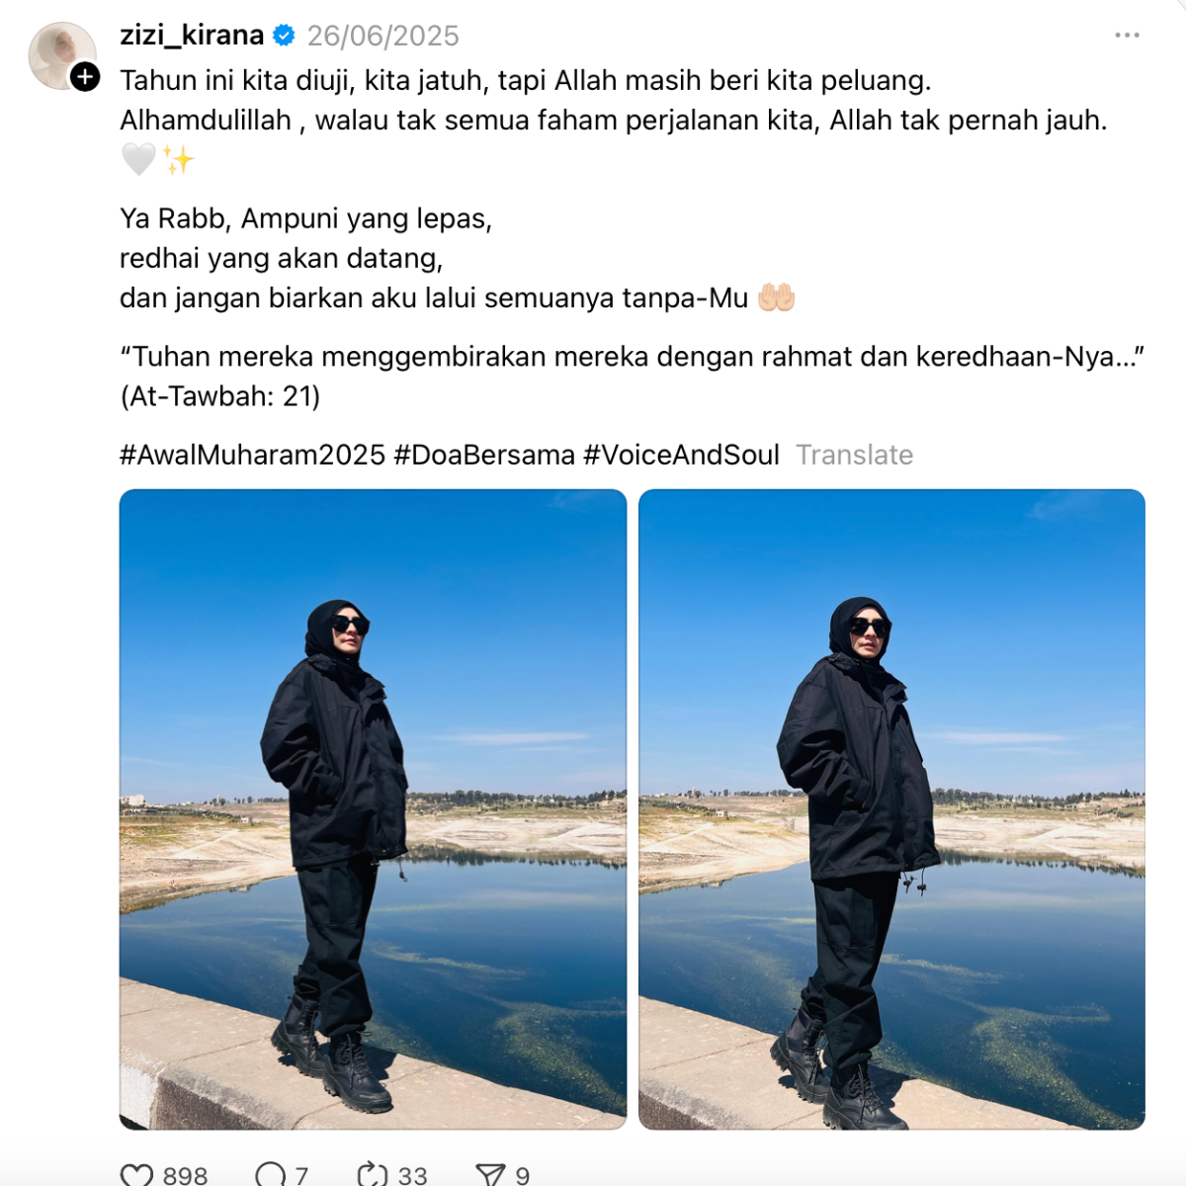Translate the post text
The image size is (1186, 1186).
[x=854, y=455]
